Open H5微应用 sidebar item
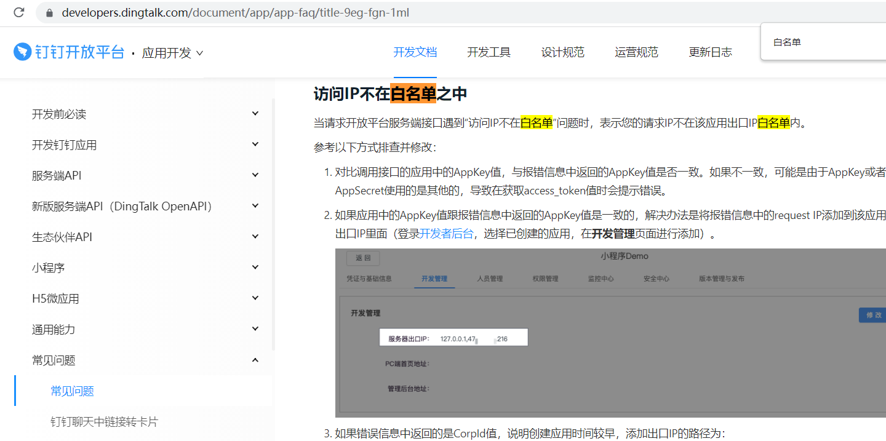 pos(56,298)
